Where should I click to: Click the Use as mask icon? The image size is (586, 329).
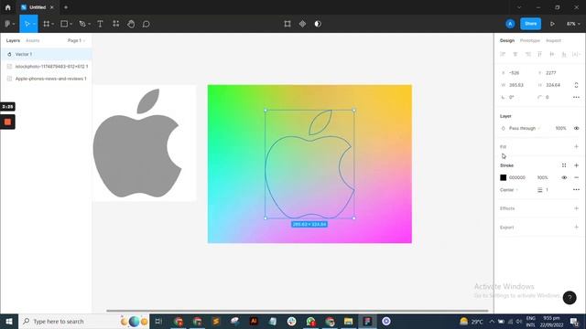pos(318,24)
